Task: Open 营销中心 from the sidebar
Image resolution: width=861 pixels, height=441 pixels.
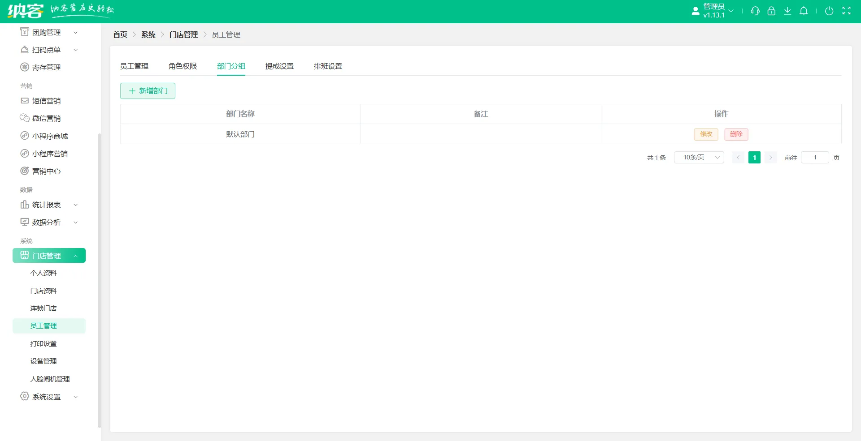Action: (47, 171)
